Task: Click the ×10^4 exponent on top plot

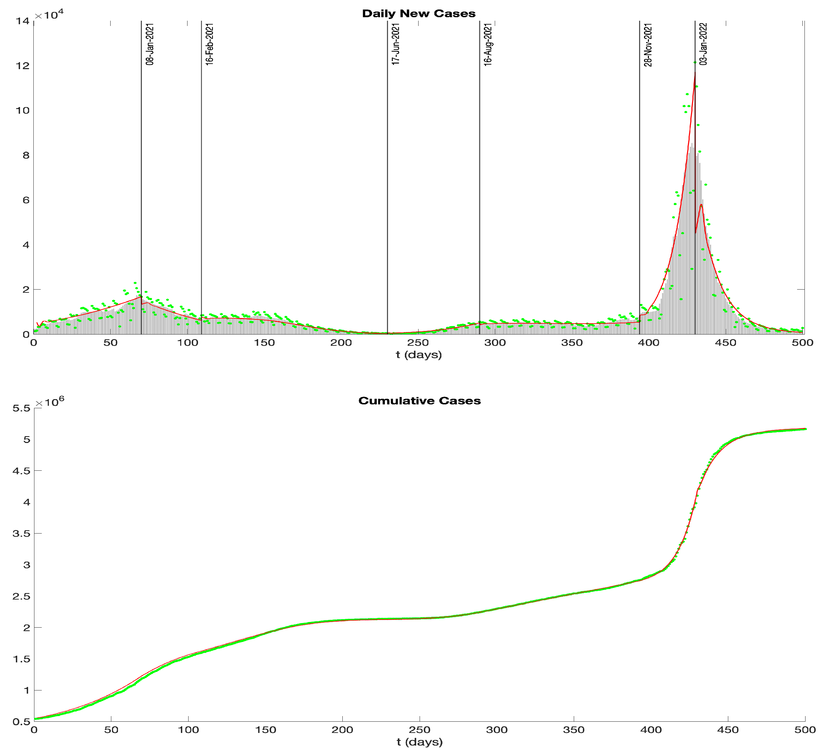Action: point(49,15)
